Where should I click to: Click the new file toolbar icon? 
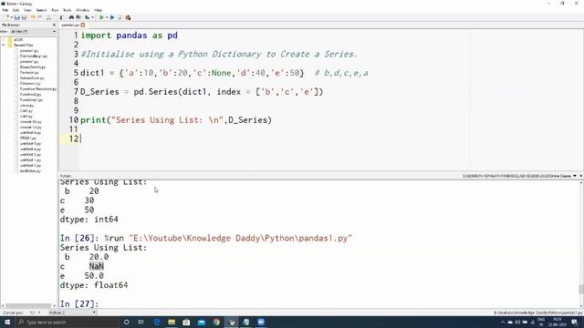(x=6, y=17)
